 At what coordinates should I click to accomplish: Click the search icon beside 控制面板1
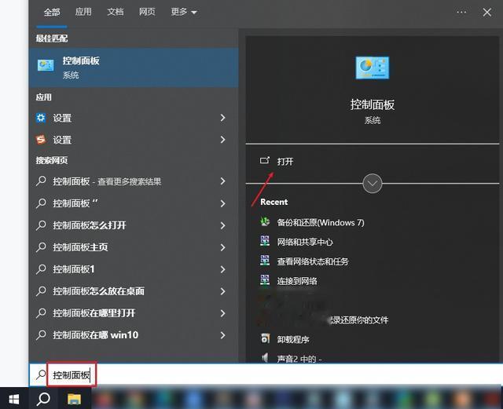click(x=41, y=269)
